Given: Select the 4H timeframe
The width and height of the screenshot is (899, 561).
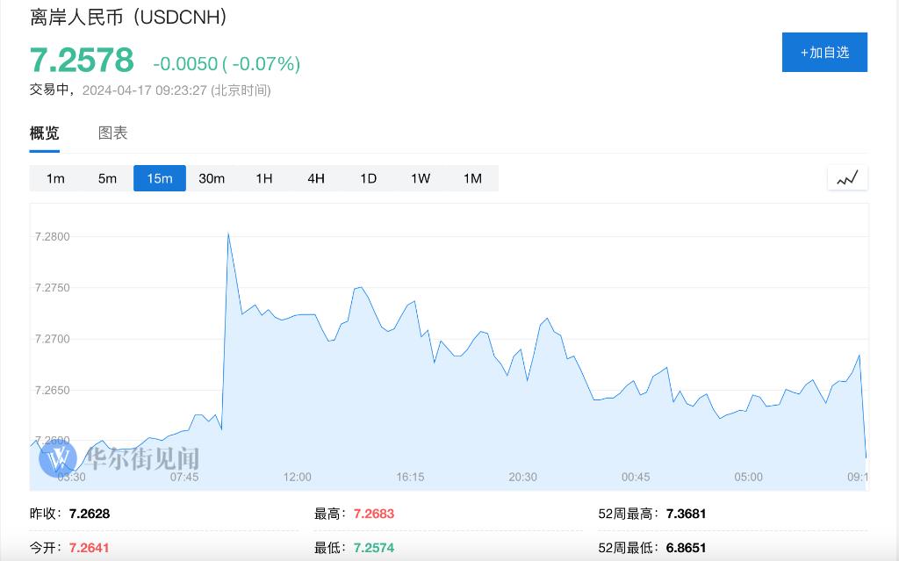Looking at the screenshot, I should (315, 178).
